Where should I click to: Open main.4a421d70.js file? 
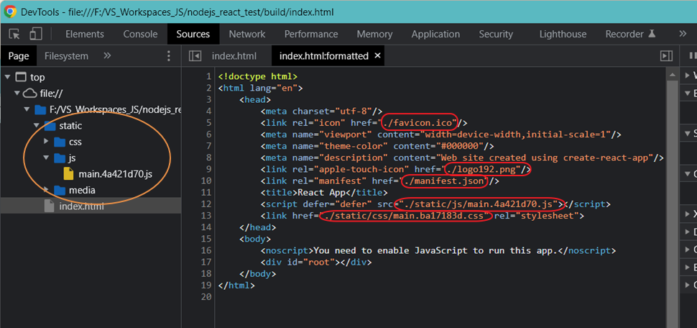[115, 174]
